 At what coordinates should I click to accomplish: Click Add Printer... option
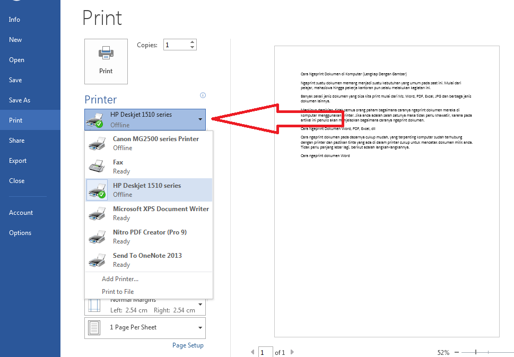coord(120,279)
